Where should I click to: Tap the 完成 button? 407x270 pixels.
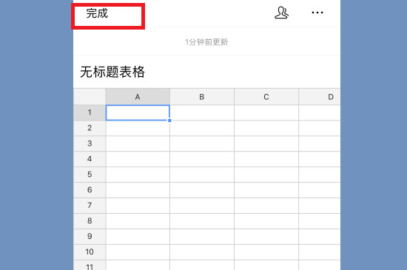point(97,13)
